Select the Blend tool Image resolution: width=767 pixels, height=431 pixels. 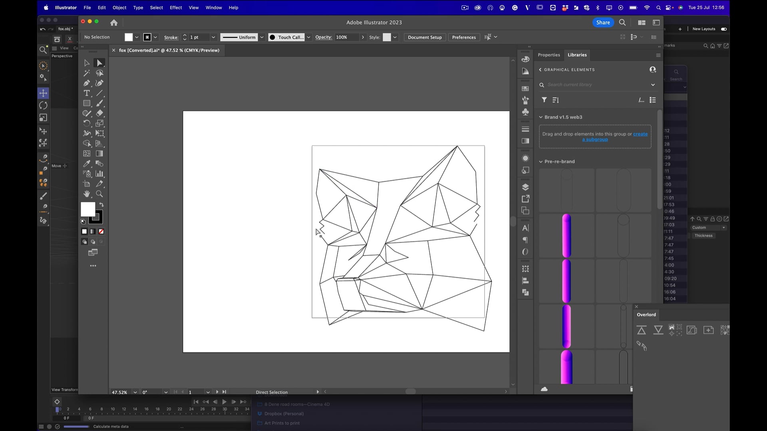99,164
